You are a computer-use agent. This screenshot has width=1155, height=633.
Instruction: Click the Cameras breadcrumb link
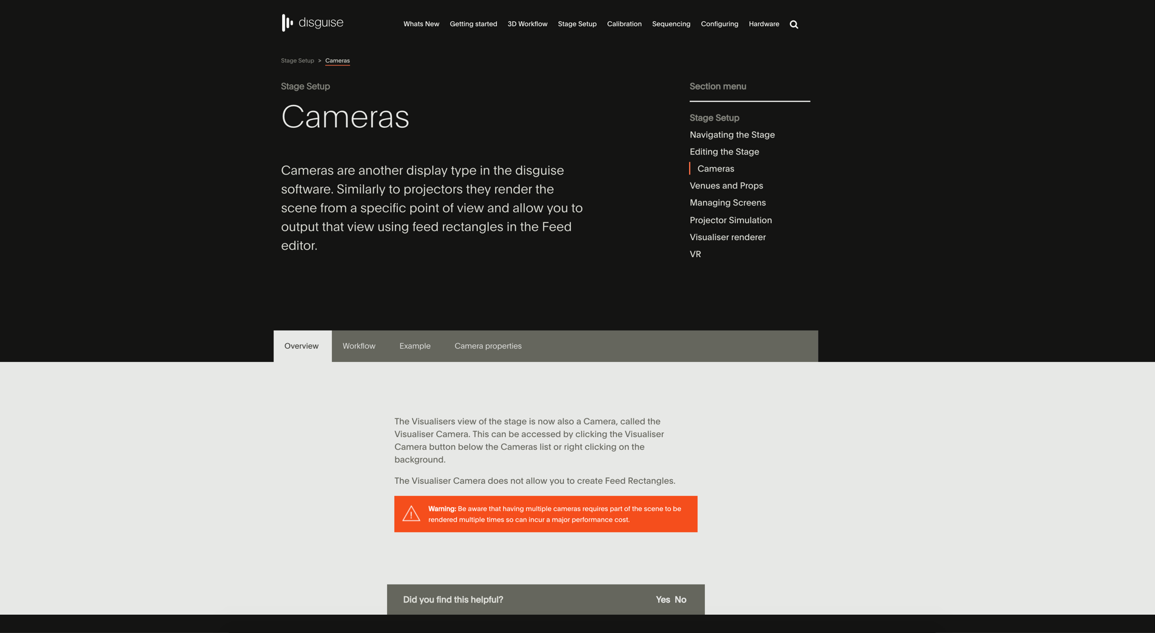tap(337, 61)
